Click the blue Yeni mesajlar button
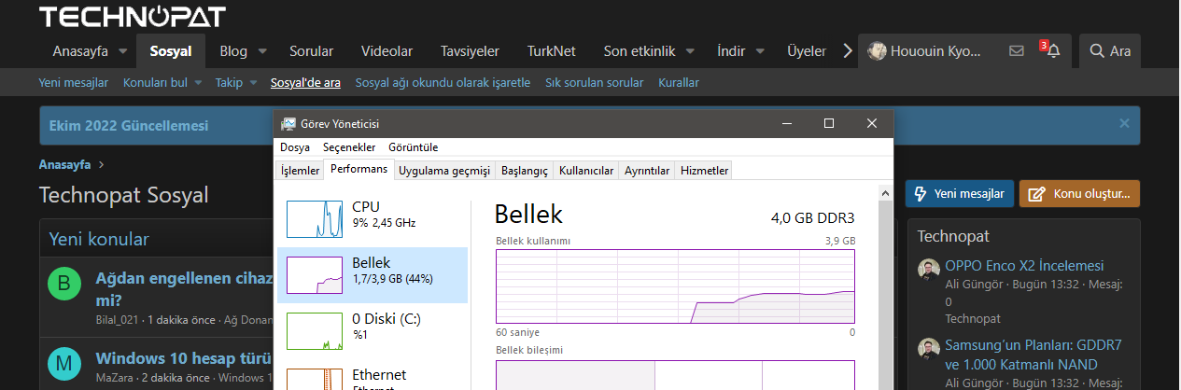 point(959,194)
